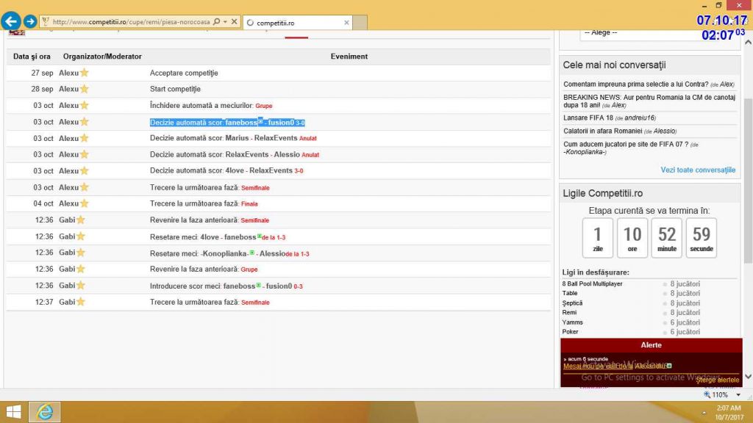Viewport: 753px width, 423px height.
Task: Select the competitii.ro browser tab
Action: 294,23
